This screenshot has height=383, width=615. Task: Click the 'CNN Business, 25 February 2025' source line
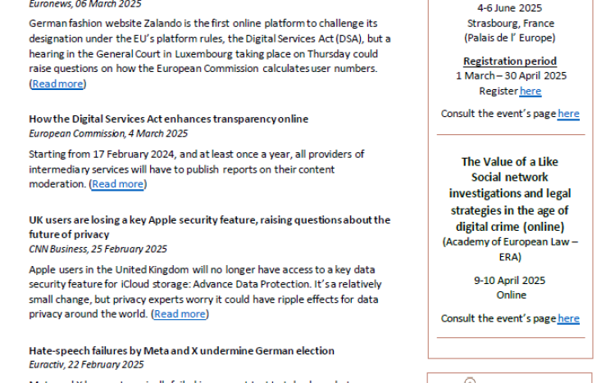pyautogui.click(x=98, y=249)
